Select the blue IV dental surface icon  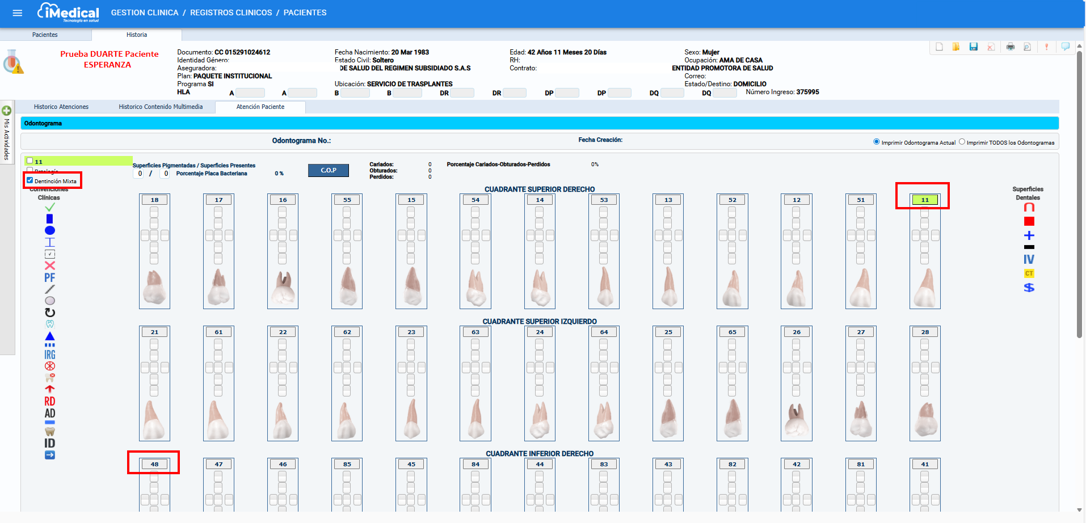pyautogui.click(x=1029, y=259)
